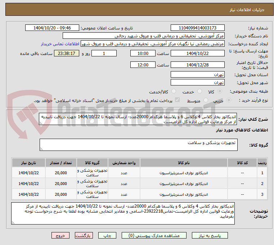Click the اطلاعات کالاهای مورد نیاز heading
The height and width of the screenshot is (245, 274).
pyautogui.click(x=242, y=130)
